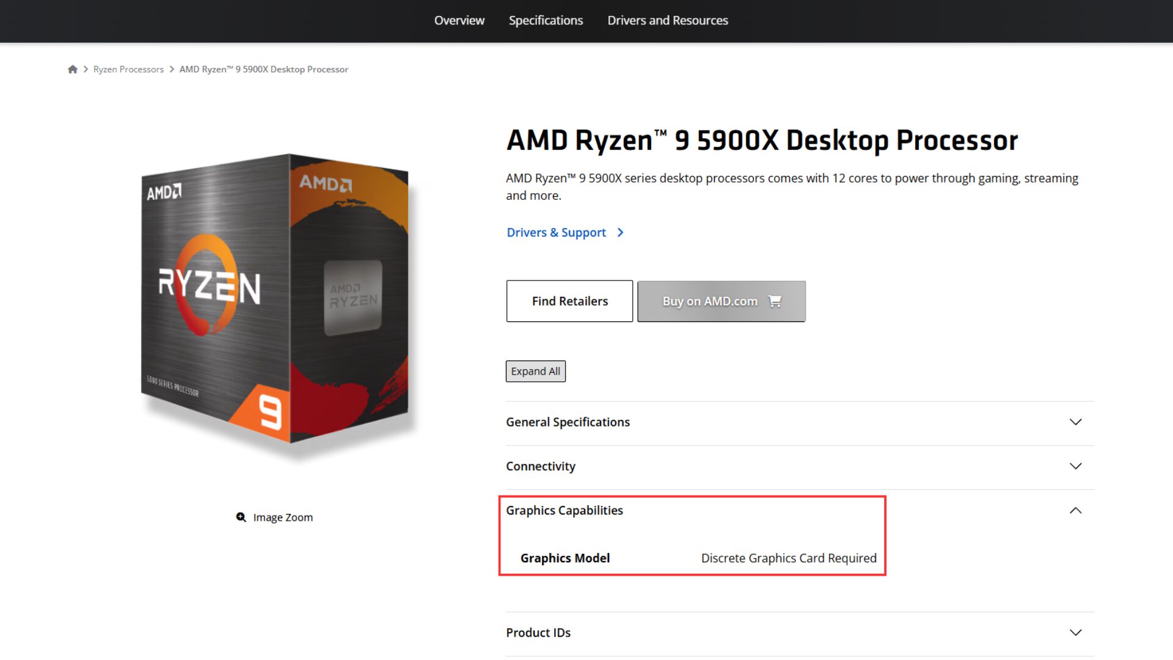Click the product description paragraph

click(x=792, y=186)
